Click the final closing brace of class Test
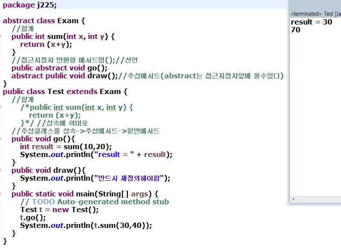Screen dimensions: 341x248 point(5,241)
